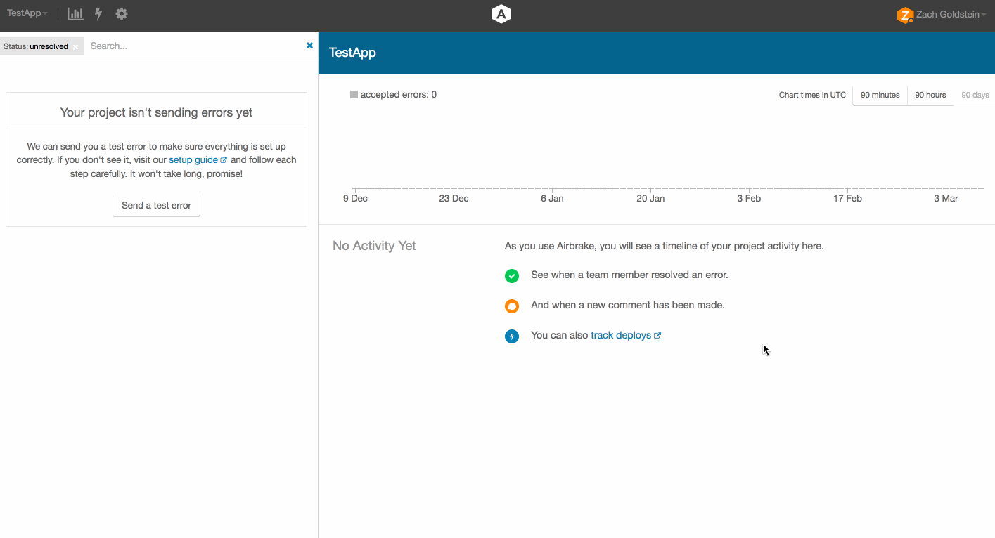The width and height of the screenshot is (995, 538).
Task: Open the deploys lightning bolt icon
Action: click(x=98, y=13)
